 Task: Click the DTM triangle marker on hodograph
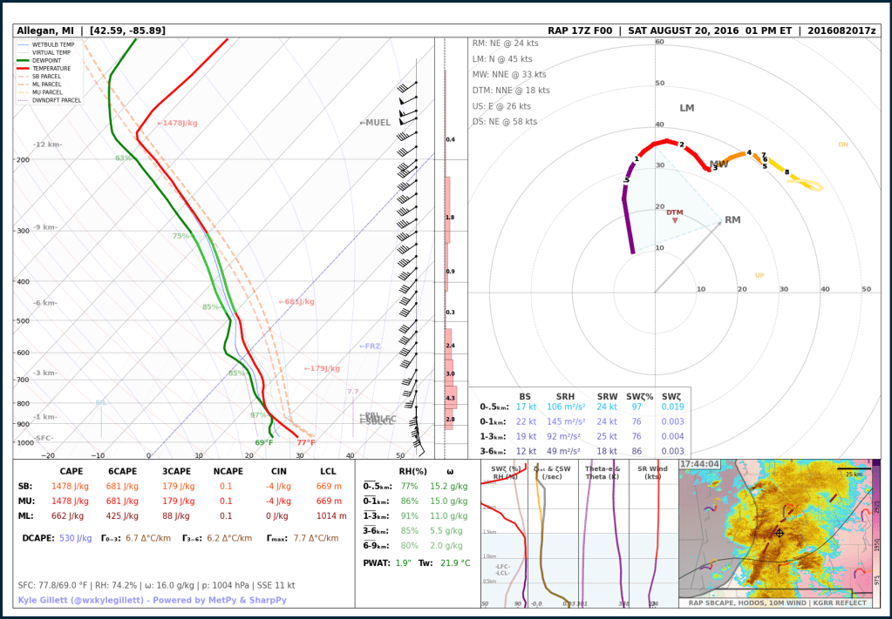tap(675, 219)
